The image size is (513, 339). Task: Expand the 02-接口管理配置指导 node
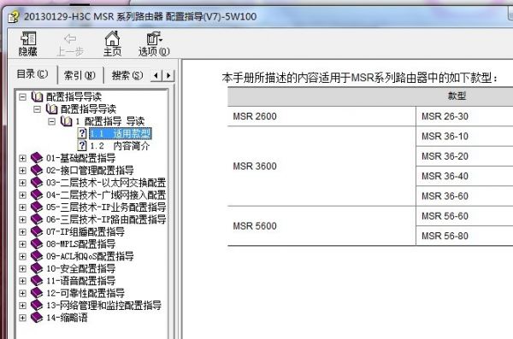coord(22,170)
